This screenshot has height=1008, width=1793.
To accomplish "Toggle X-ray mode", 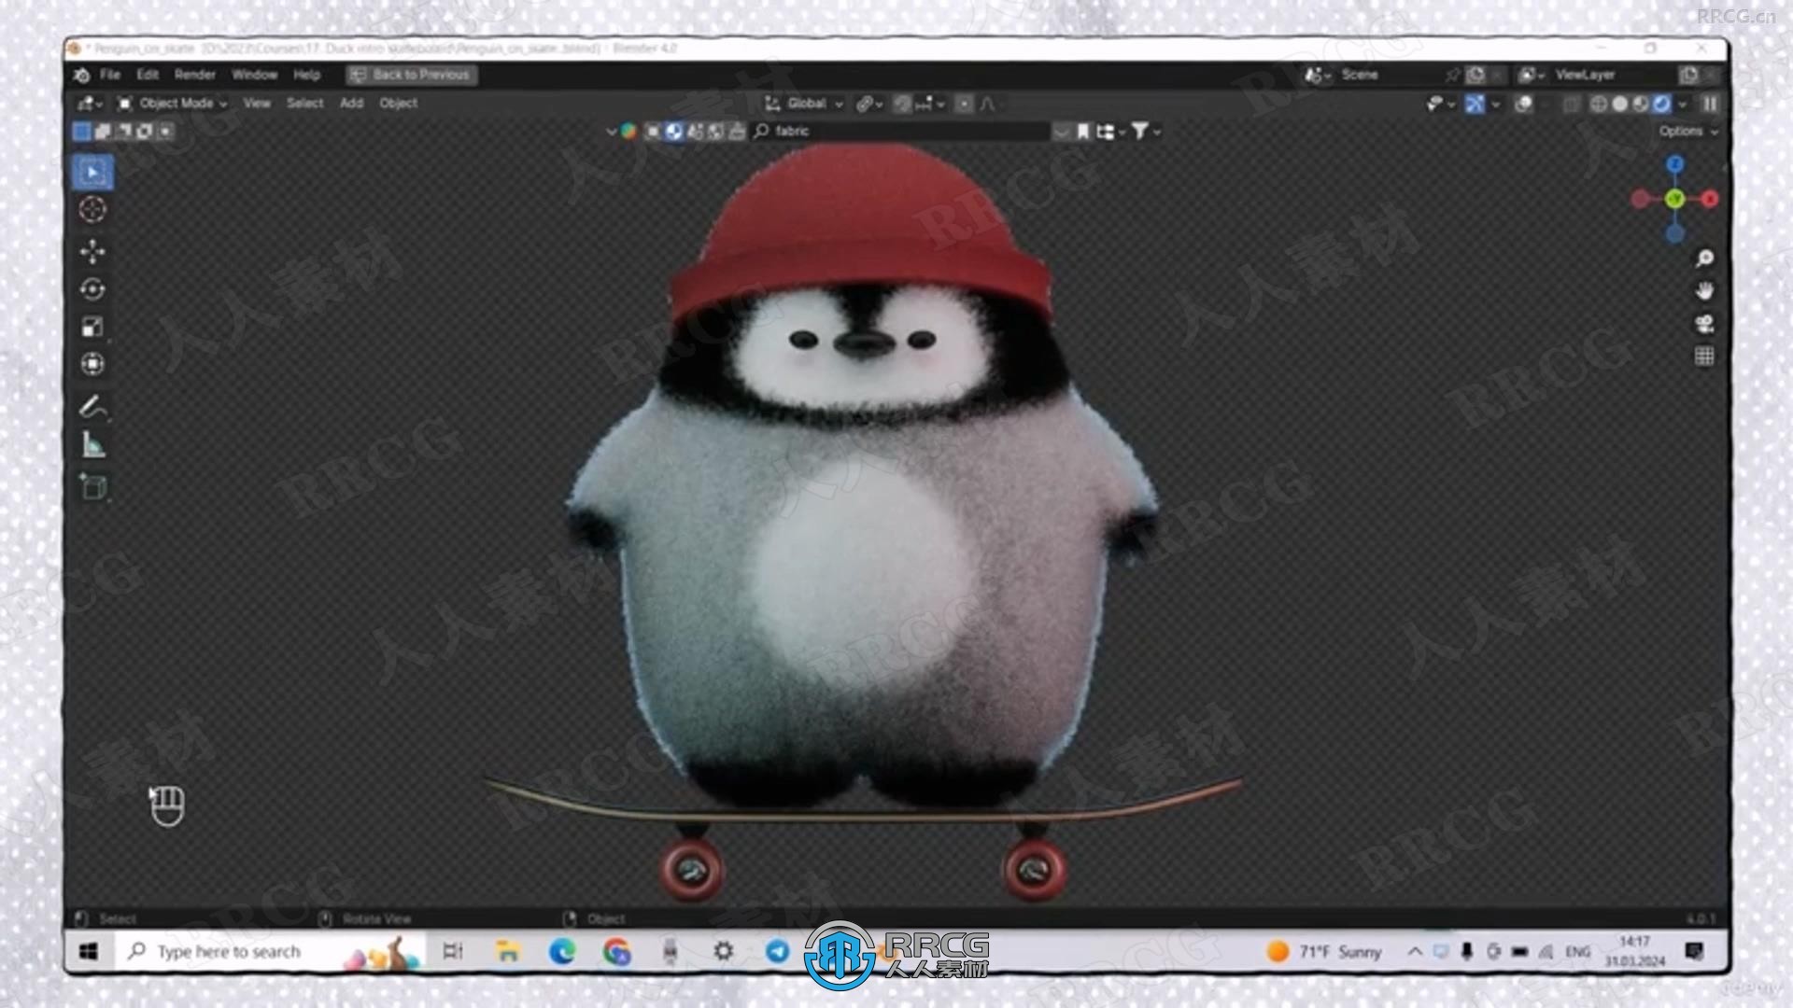I will (1572, 104).
